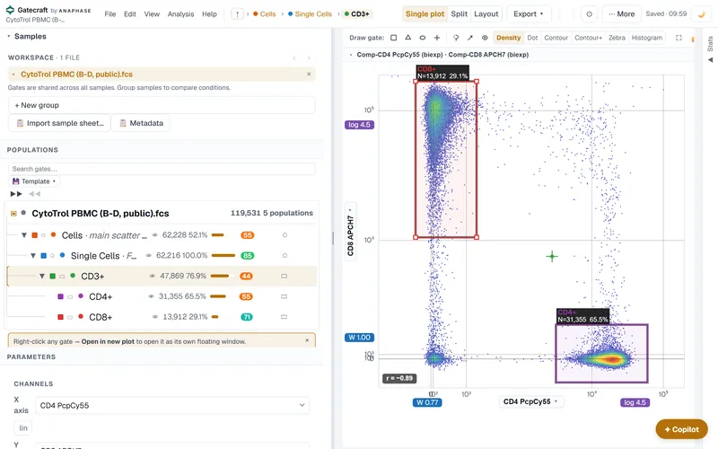Viewport: 718px width, 449px height.
Task: Click the purple CD4+ color swatch
Action: click(x=60, y=296)
